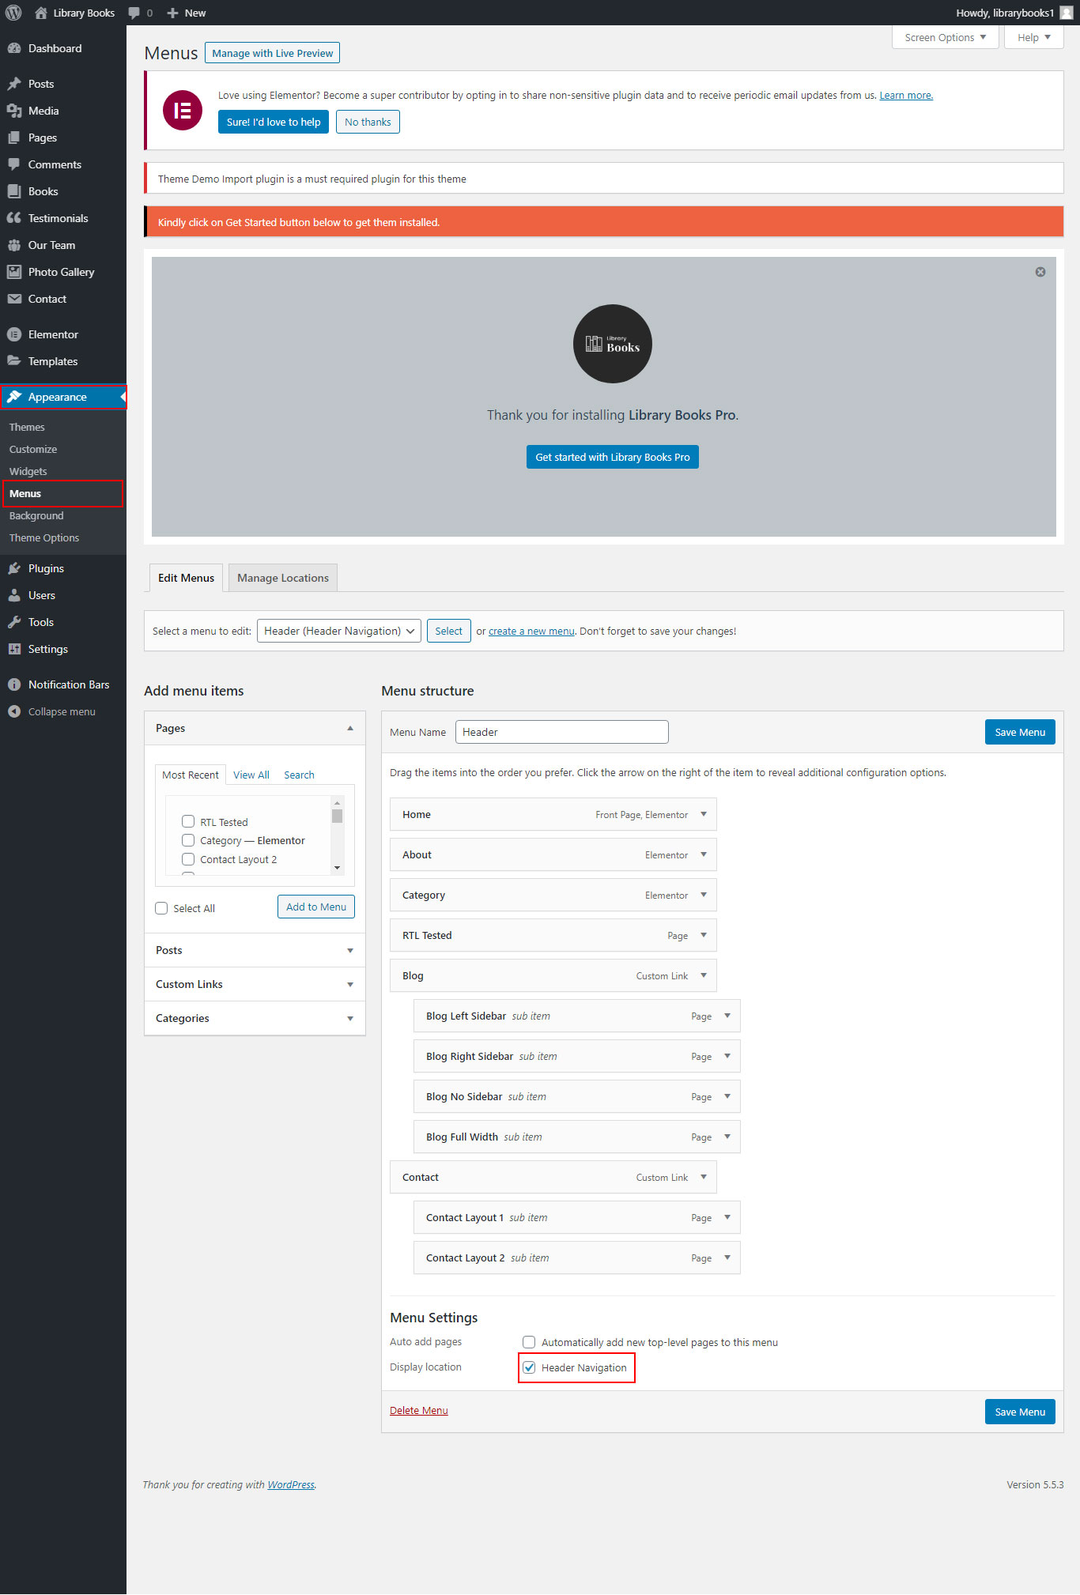Image resolution: width=1080 pixels, height=1595 pixels.
Task: Enable automatically add new top-level pages
Action: pos(529,1342)
